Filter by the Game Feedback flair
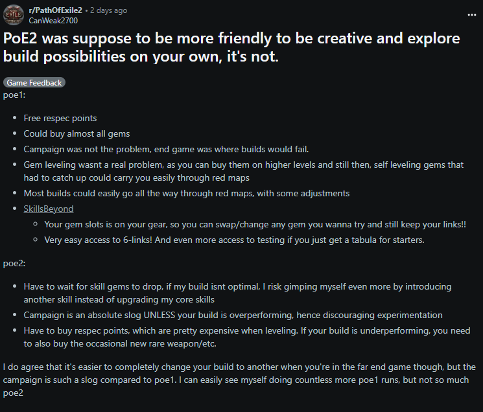Viewport: 483px width, 412px height. 34,83
